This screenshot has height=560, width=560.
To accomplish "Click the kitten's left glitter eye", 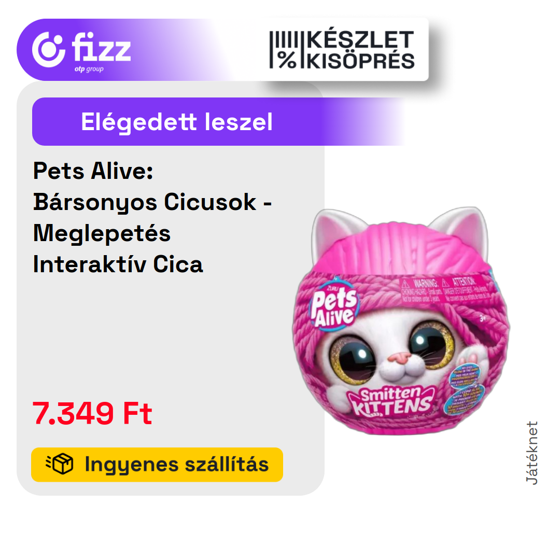I will pyautogui.click(x=352, y=360).
